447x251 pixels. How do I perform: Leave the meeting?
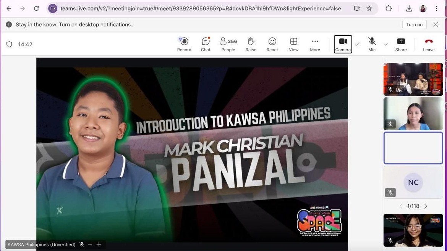(429, 44)
